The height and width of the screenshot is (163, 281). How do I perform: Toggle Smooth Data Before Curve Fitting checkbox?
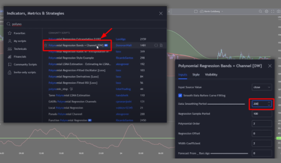[180, 95]
